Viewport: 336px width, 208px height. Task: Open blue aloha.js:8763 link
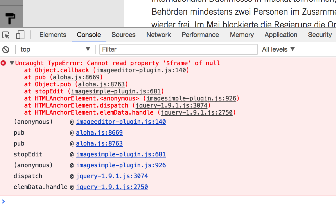coord(99,144)
